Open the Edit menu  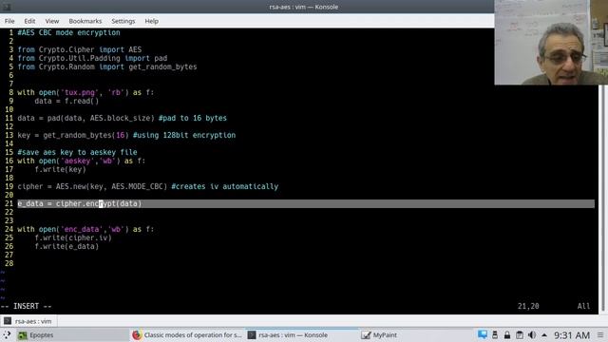pos(29,21)
